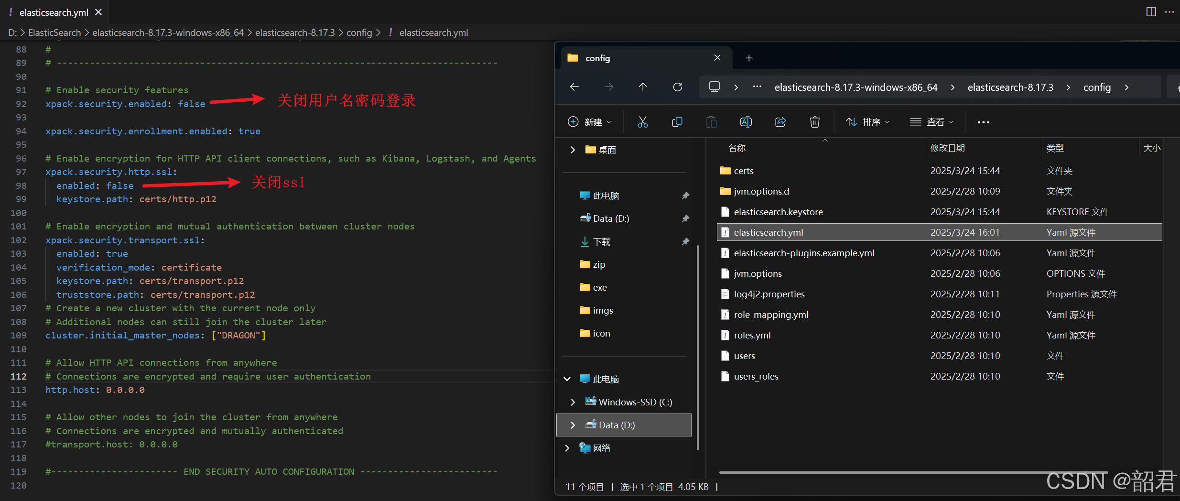Unpin Data (D:) from quick access
Image resolution: width=1180 pixels, height=501 pixels.
pos(685,218)
